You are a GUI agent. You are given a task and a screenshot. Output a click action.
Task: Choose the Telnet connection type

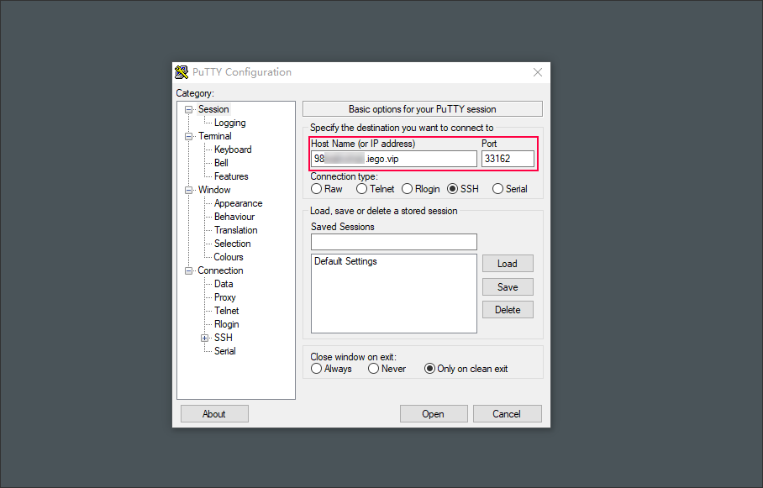(x=362, y=189)
